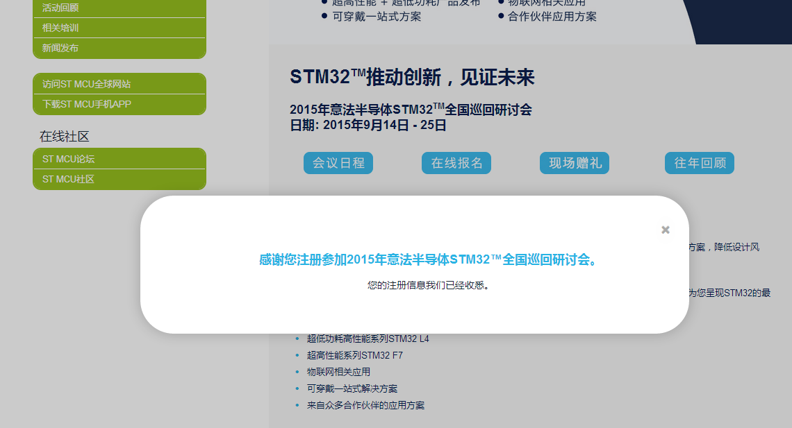Click 在线社区 sidebar heading

pyautogui.click(x=64, y=136)
